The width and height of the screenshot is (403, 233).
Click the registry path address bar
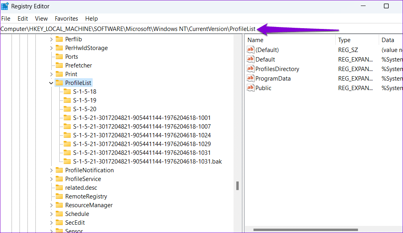[x=201, y=29]
